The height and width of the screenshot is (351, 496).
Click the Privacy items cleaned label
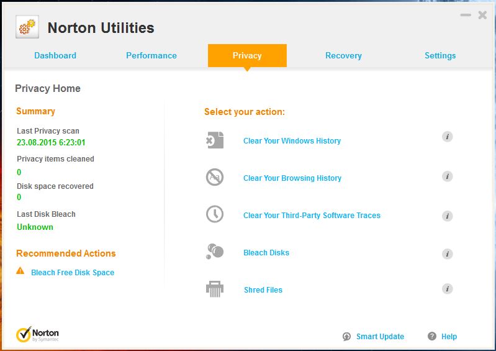(x=55, y=158)
